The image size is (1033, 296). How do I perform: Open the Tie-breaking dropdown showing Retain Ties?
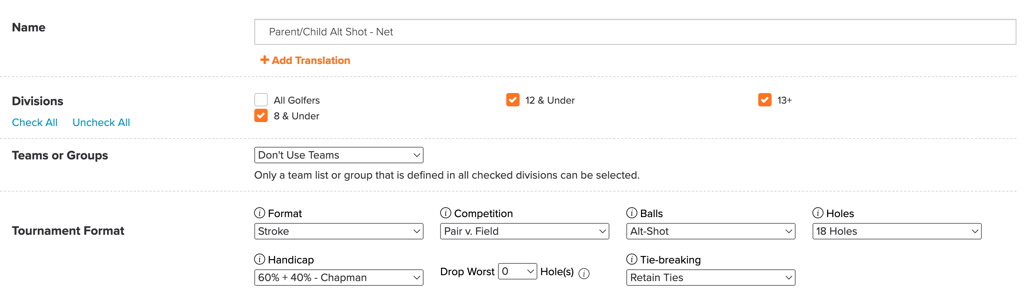(711, 278)
